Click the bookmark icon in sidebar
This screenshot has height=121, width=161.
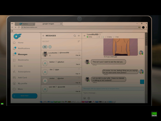(14, 60)
